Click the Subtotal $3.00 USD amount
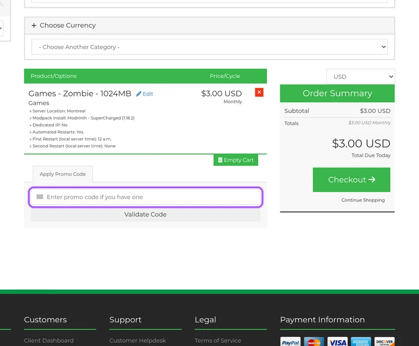The height and width of the screenshot is (346, 419). coord(375,111)
